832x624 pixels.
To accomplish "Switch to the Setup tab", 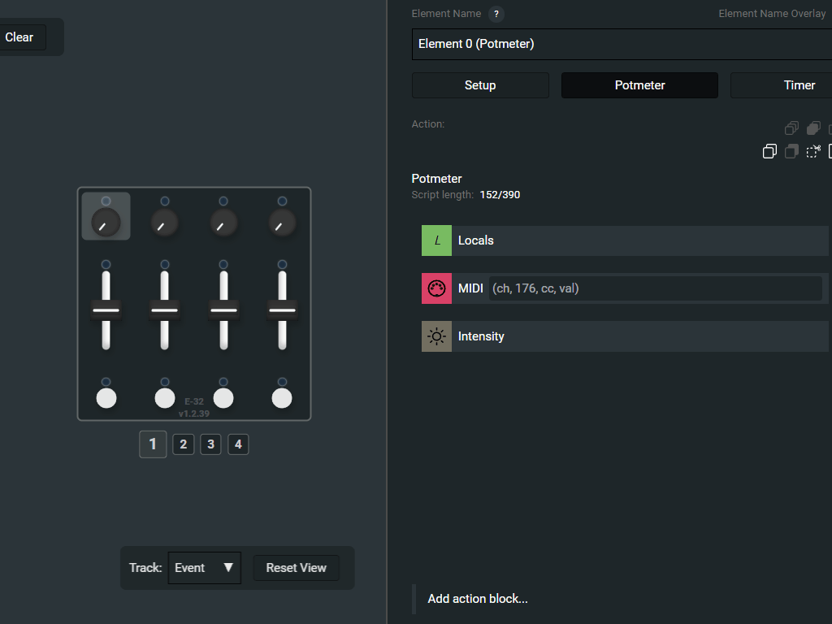I will point(480,85).
